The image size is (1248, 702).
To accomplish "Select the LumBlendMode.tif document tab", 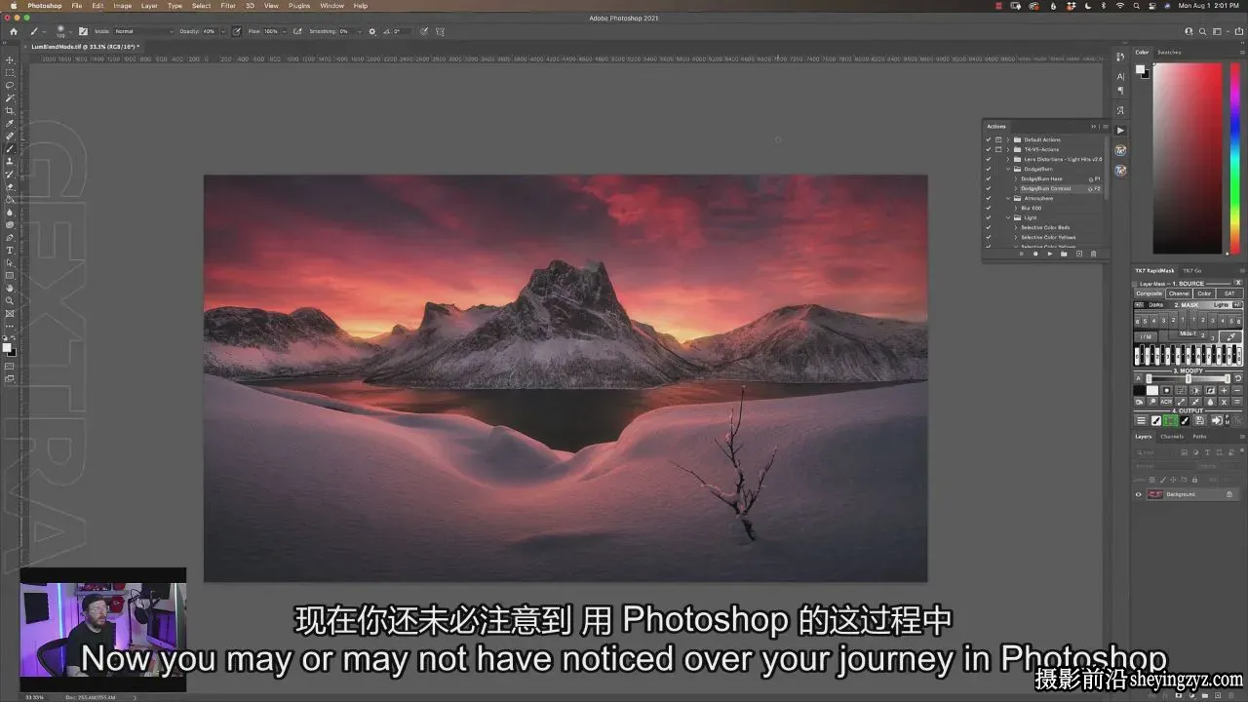I will tap(85, 46).
